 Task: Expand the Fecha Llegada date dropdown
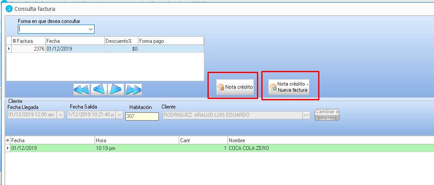click(x=60, y=115)
